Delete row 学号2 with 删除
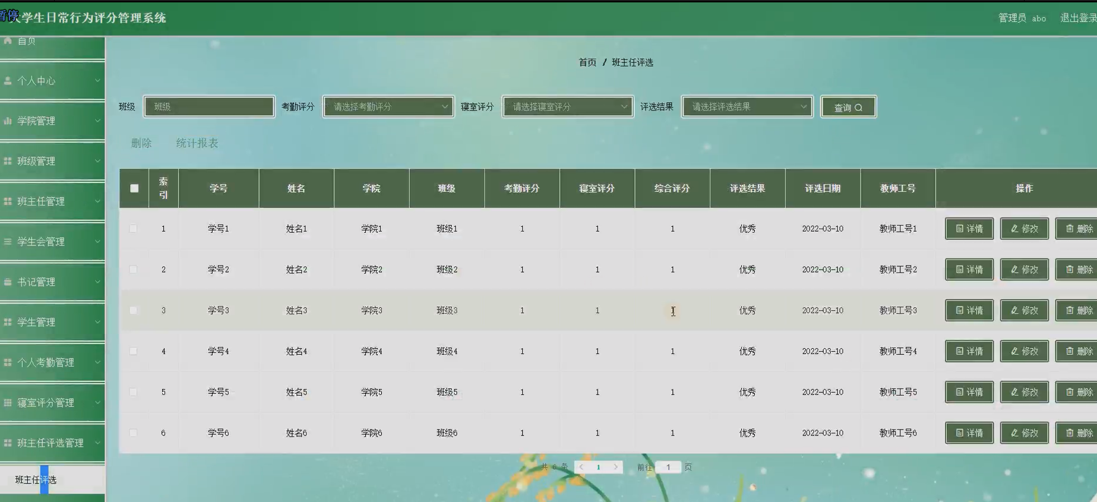Image resolution: width=1097 pixels, height=502 pixels. coord(1077,270)
